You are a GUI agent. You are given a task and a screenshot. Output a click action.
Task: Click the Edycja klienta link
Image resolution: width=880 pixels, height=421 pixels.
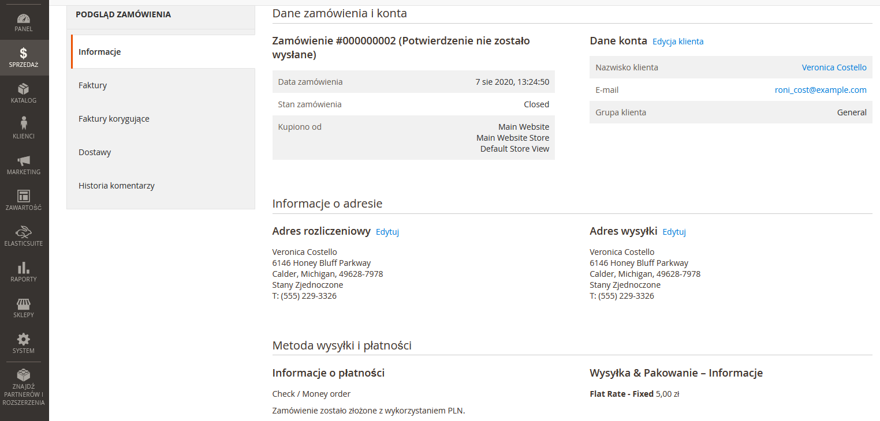point(678,42)
